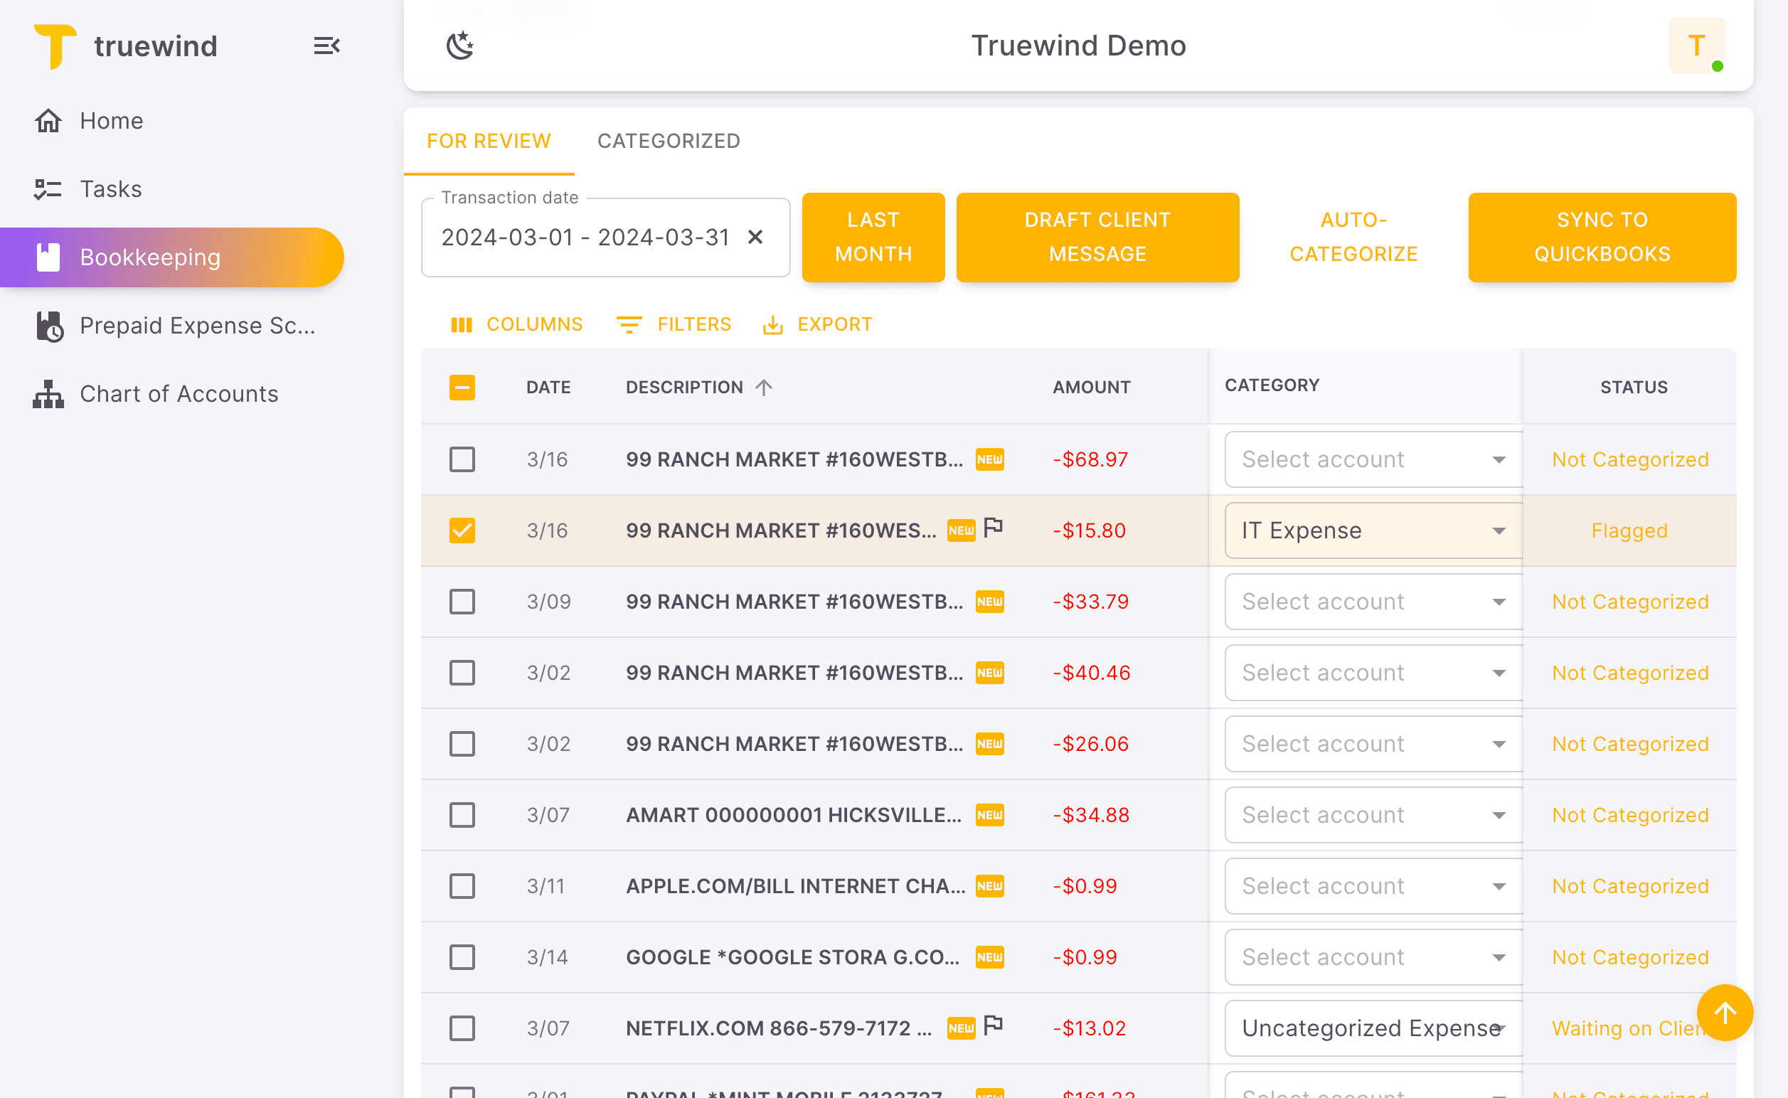The height and width of the screenshot is (1098, 1788).
Task: Switch to the CATEGORIZED tab
Action: (668, 140)
